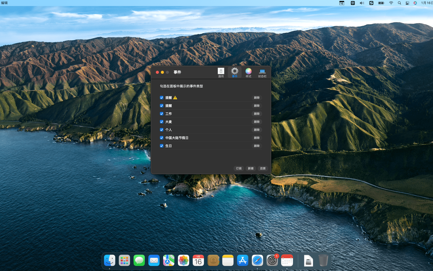Toggle the 工作 calendar checkbox
The width and height of the screenshot is (433, 271).
pyautogui.click(x=162, y=114)
